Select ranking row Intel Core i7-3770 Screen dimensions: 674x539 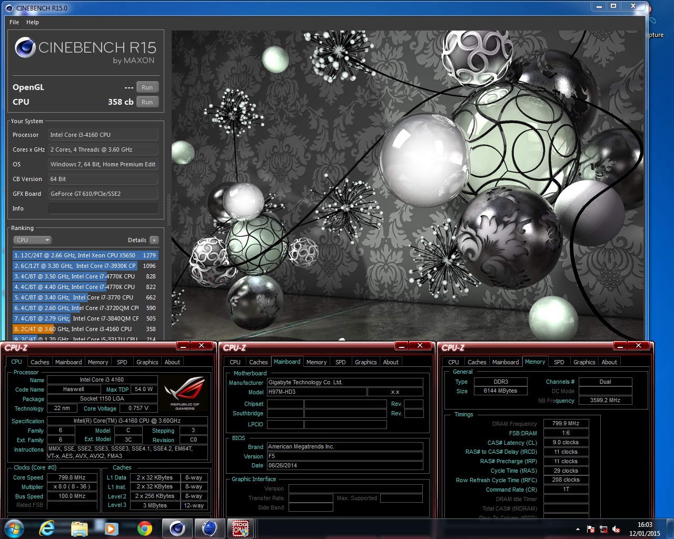(85, 297)
